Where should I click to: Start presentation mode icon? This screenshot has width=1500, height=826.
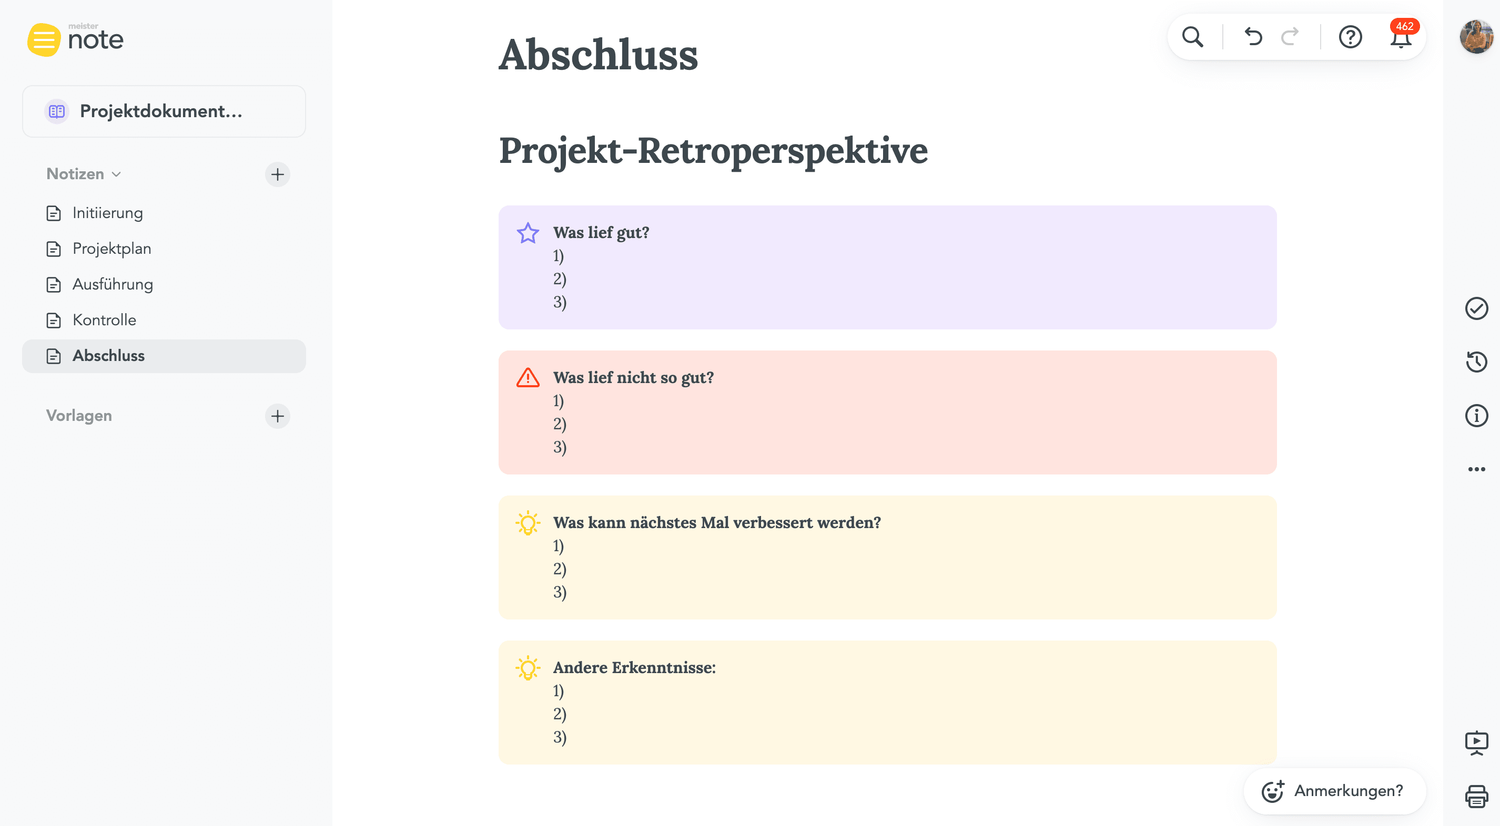pyautogui.click(x=1476, y=742)
